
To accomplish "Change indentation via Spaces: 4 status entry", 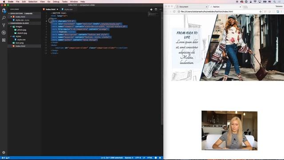I will click(x=129, y=158).
